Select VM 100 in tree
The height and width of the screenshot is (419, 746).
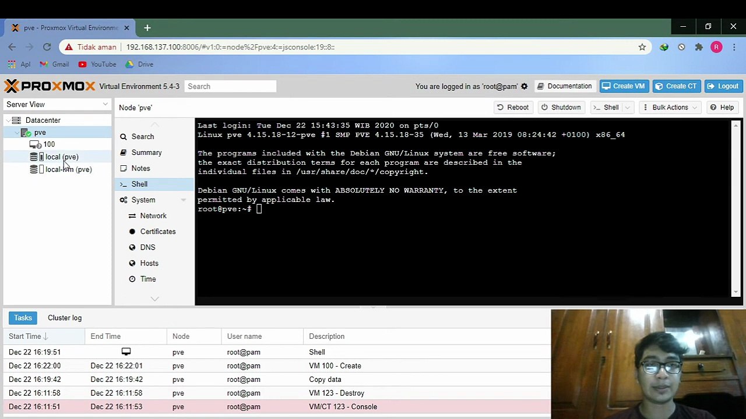click(49, 144)
